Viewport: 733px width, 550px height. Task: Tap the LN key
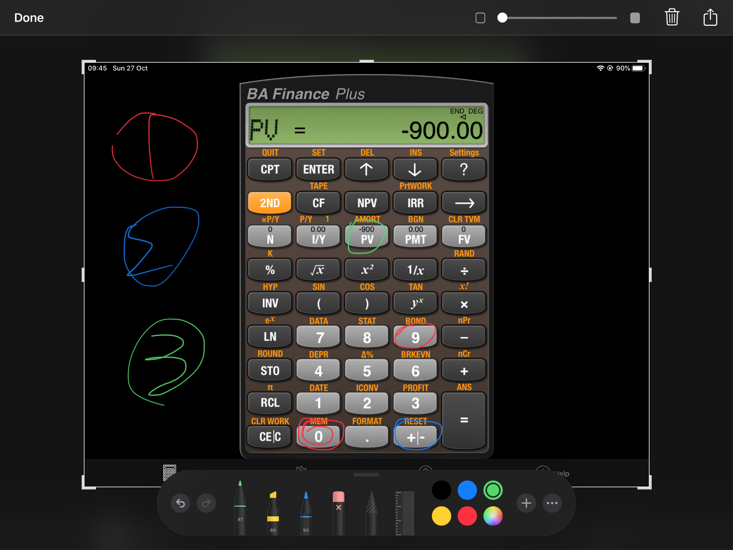(270, 337)
